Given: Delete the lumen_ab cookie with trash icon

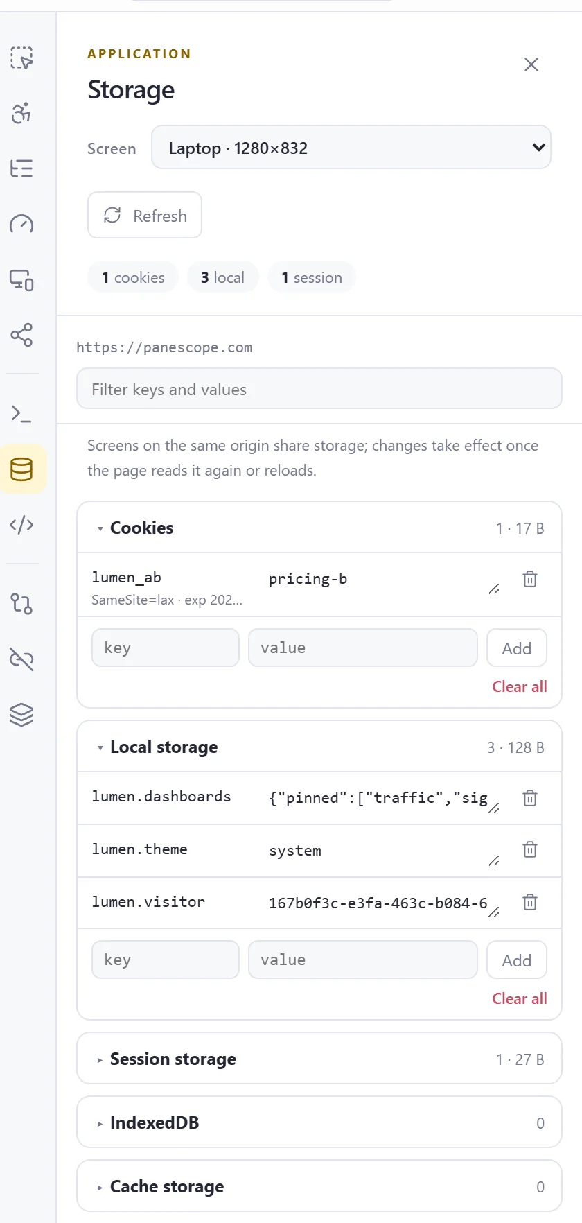Looking at the screenshot, I should click(x=530, y=579).
